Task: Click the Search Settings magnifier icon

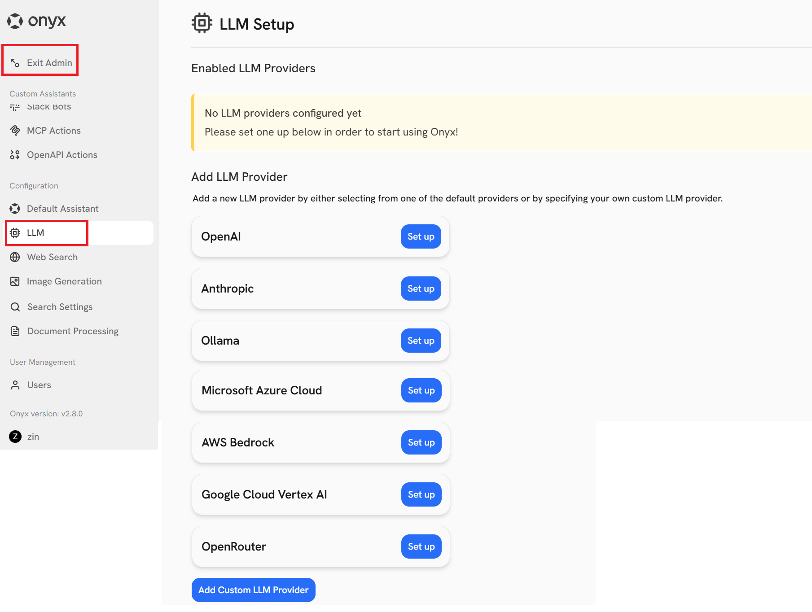Action: 15,306
